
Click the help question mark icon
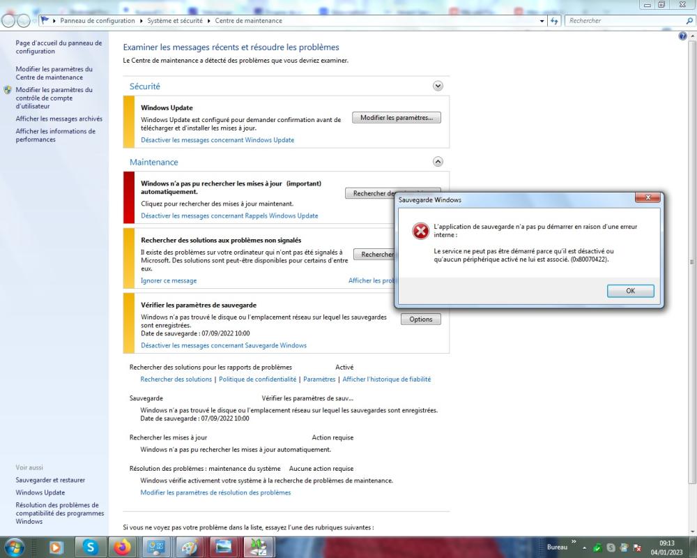point(682,36)
